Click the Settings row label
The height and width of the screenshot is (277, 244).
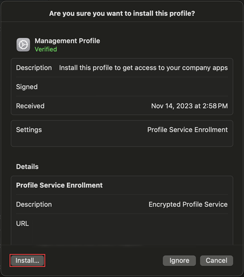coord(29,130)
